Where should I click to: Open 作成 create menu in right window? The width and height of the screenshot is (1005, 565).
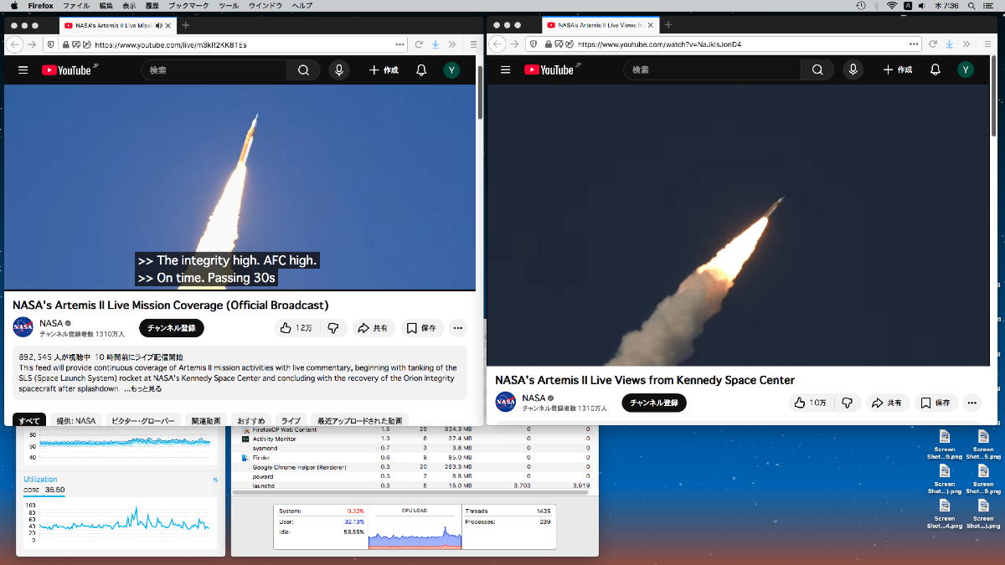(898, 70)
